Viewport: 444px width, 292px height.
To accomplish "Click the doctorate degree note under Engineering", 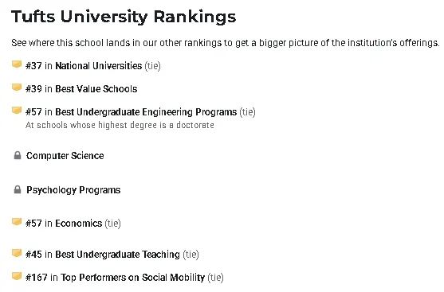I will [x=120, y=125].
